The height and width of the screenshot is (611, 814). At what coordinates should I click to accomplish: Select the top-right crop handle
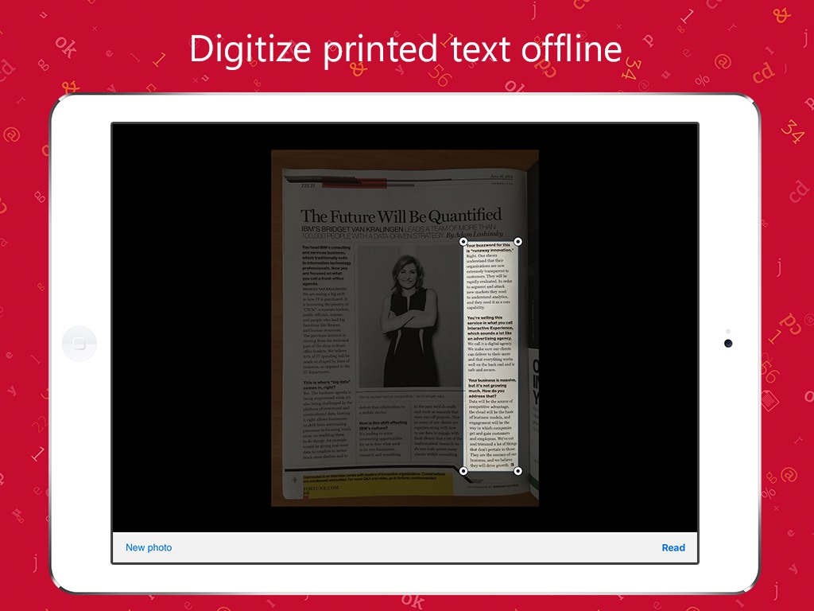517,242
